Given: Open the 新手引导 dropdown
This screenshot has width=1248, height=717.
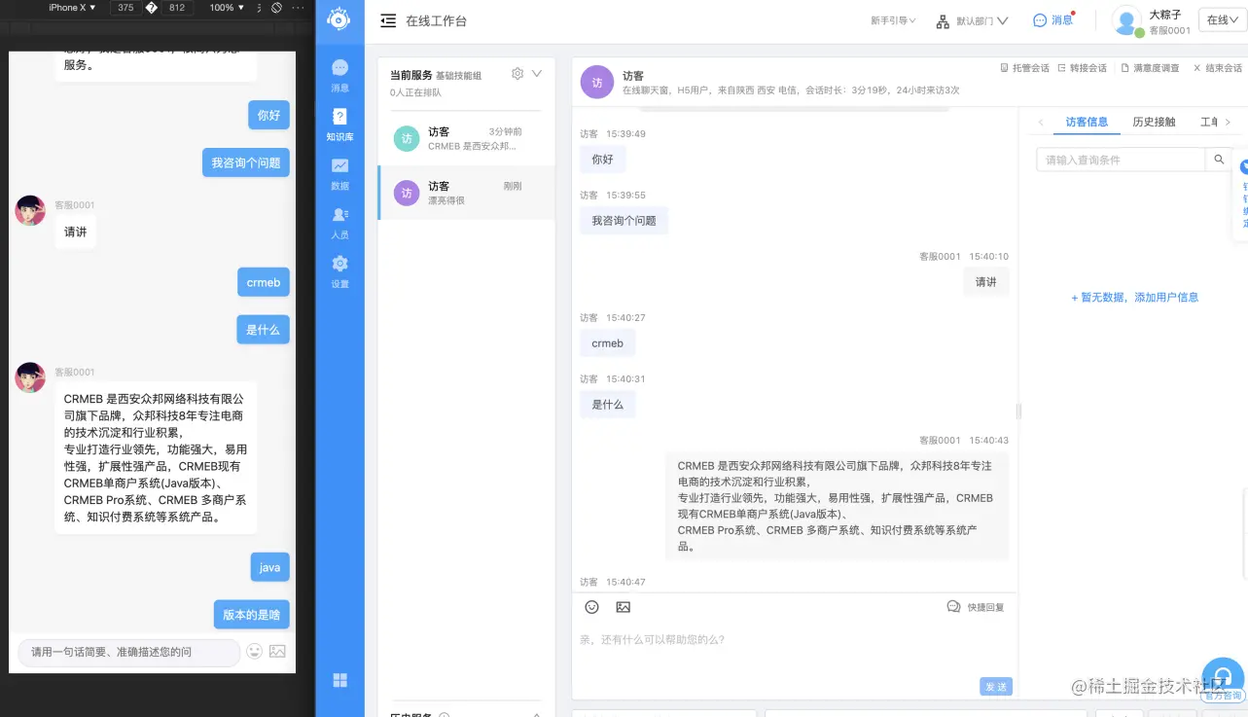Looking at the screenshot, I should 893,20.
